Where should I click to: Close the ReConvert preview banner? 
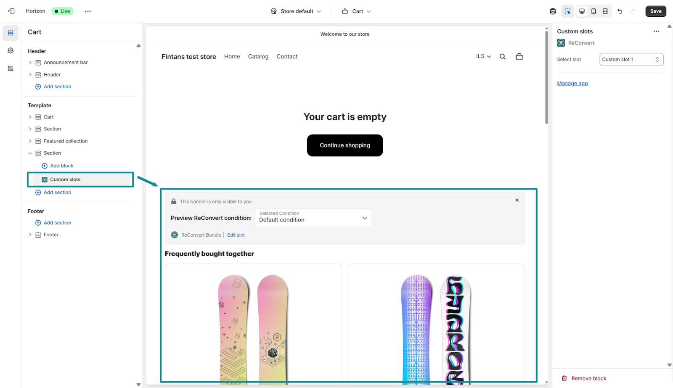click(517, 200)
